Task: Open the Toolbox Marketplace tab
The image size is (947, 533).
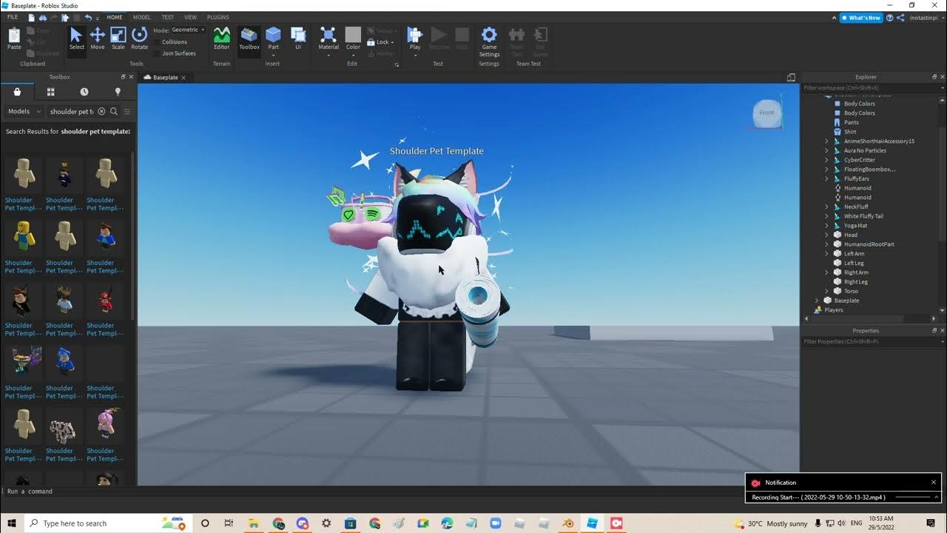Action: 17,92
